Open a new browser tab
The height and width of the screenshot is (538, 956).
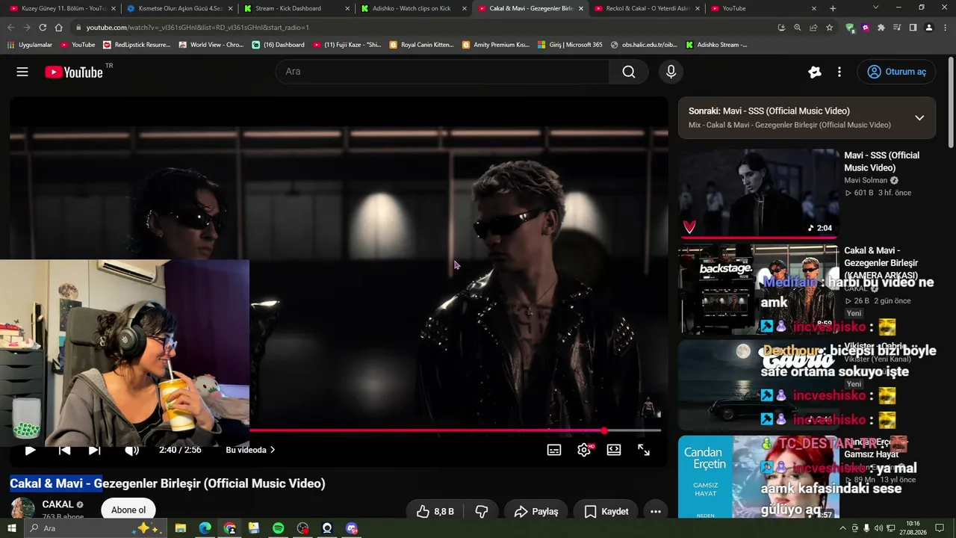(833, 8)
